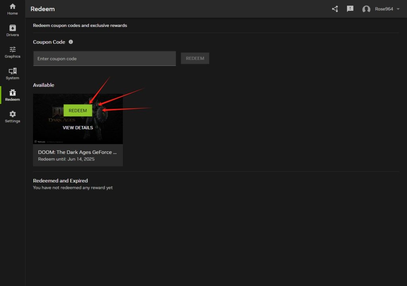Open the Home section in sidebar
The height and width of the screenshot is (286, 407).
point(12,9)
